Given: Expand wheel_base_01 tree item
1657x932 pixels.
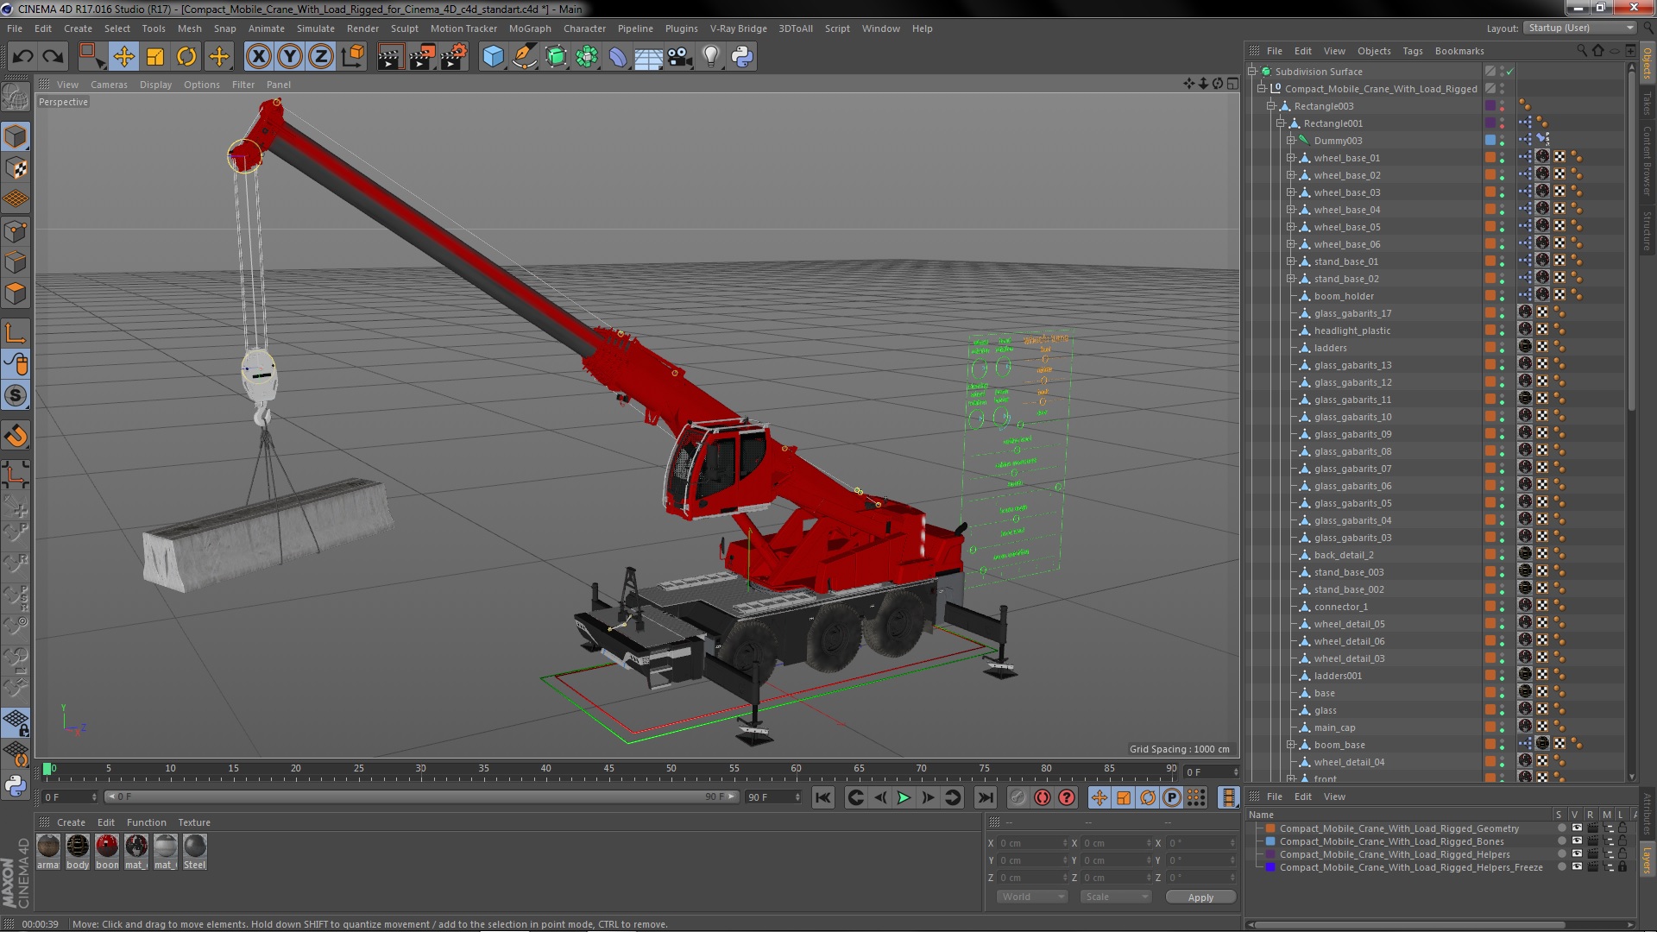Looking at the screenshot, I should coord(1291,158).
